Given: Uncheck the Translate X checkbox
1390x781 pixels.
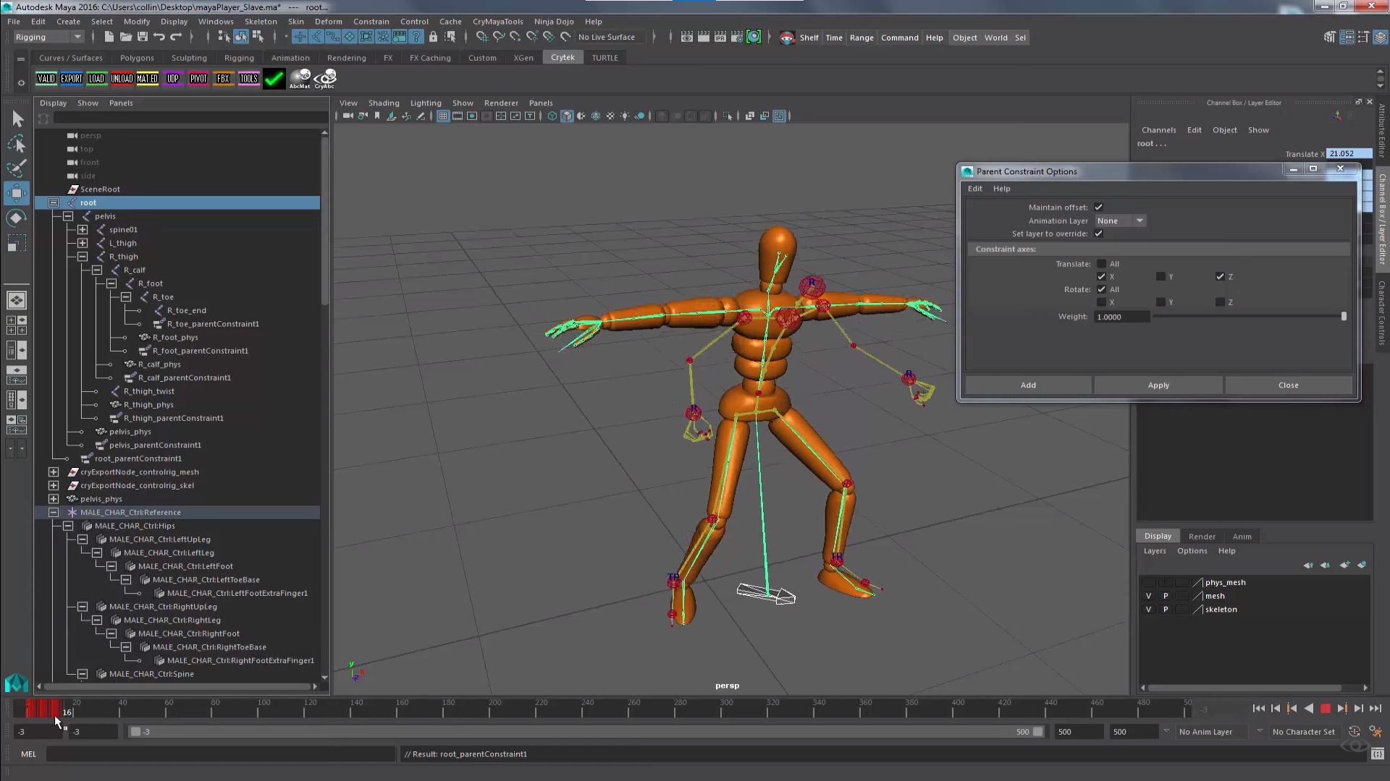Looking at the screenshot, I should pos(1101,277).
